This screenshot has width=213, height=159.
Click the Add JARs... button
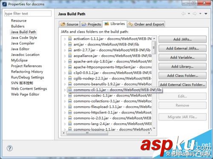click(x=182, y=39)
